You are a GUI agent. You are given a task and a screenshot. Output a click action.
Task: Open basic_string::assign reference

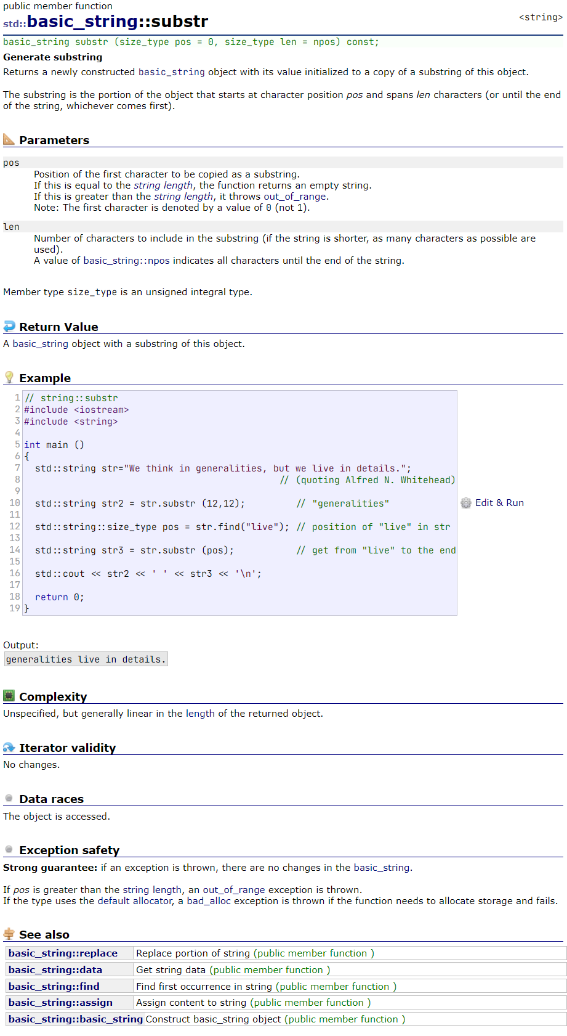tap(60, 1003)
